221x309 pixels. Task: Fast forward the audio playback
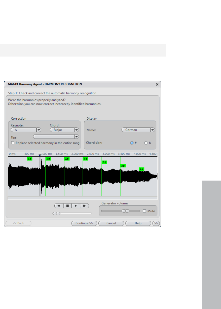pyautogui.click(x=84, y=206)
